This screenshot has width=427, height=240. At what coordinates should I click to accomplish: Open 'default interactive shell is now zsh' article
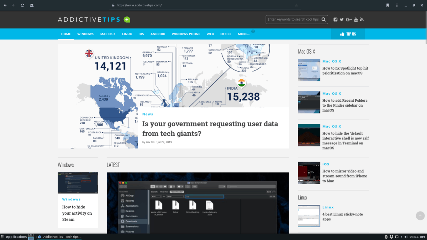[x=346, y=140]
